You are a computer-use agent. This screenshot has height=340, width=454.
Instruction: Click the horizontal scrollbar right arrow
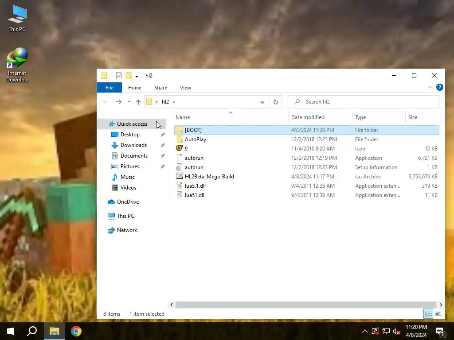(441, 305)
